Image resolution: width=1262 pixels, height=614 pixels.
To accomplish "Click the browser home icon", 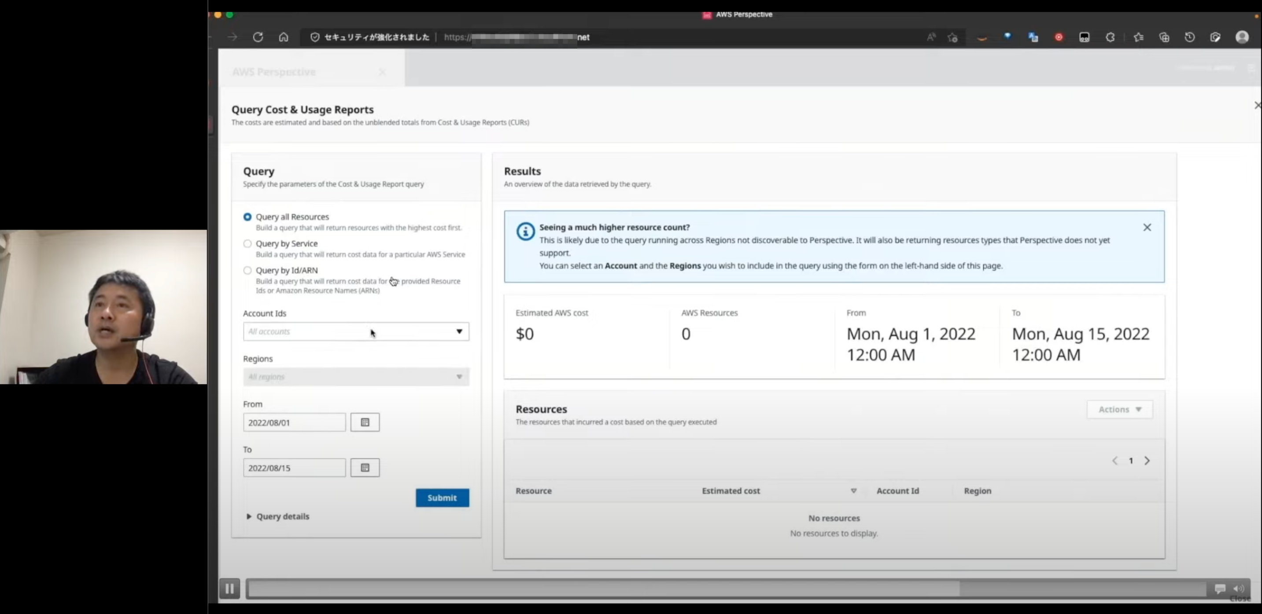I will pos(284,37).
